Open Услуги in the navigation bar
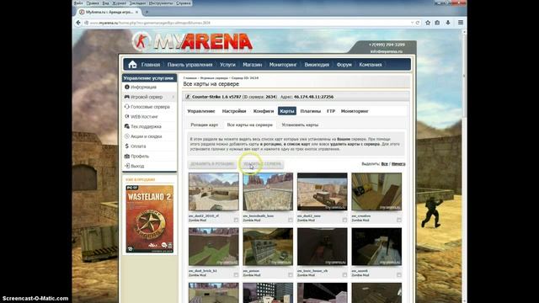 click(227, 65)
